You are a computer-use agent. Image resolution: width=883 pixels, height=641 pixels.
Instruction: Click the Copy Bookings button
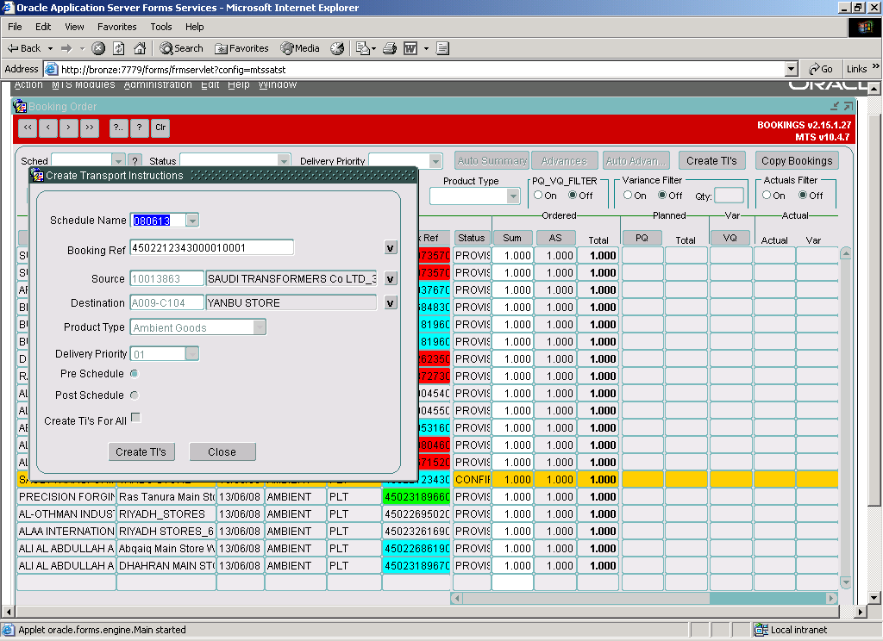point(797,161)
